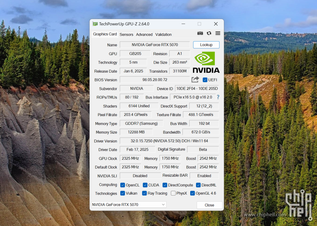Click the Lookup button
317x226 pixels.
[x=206, y=45]
